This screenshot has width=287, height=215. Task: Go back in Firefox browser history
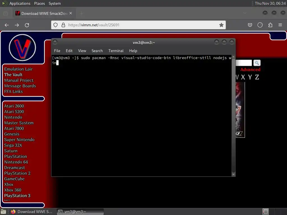7,25
